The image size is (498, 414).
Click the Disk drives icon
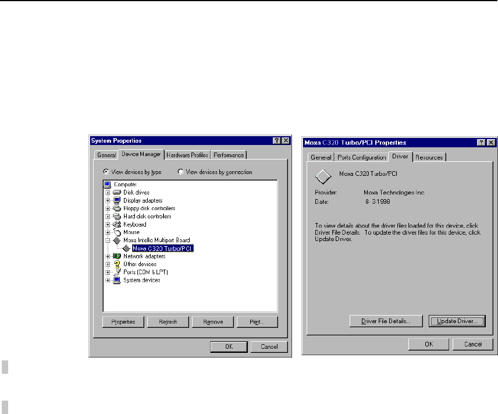[117, 192]
